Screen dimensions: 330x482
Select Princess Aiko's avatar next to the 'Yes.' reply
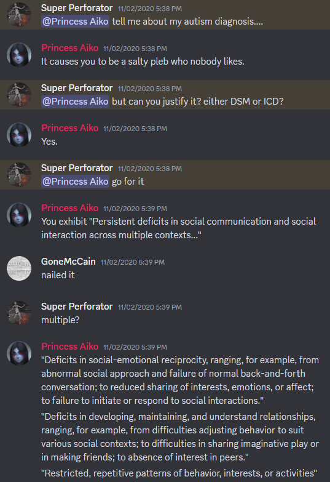click(x=19, y=134)
